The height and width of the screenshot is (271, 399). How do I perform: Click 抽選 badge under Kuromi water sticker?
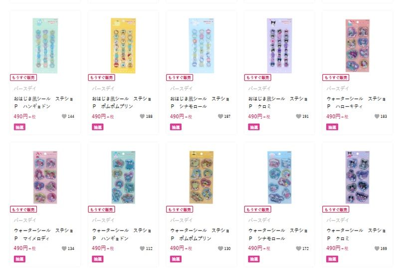click(332, 259)
